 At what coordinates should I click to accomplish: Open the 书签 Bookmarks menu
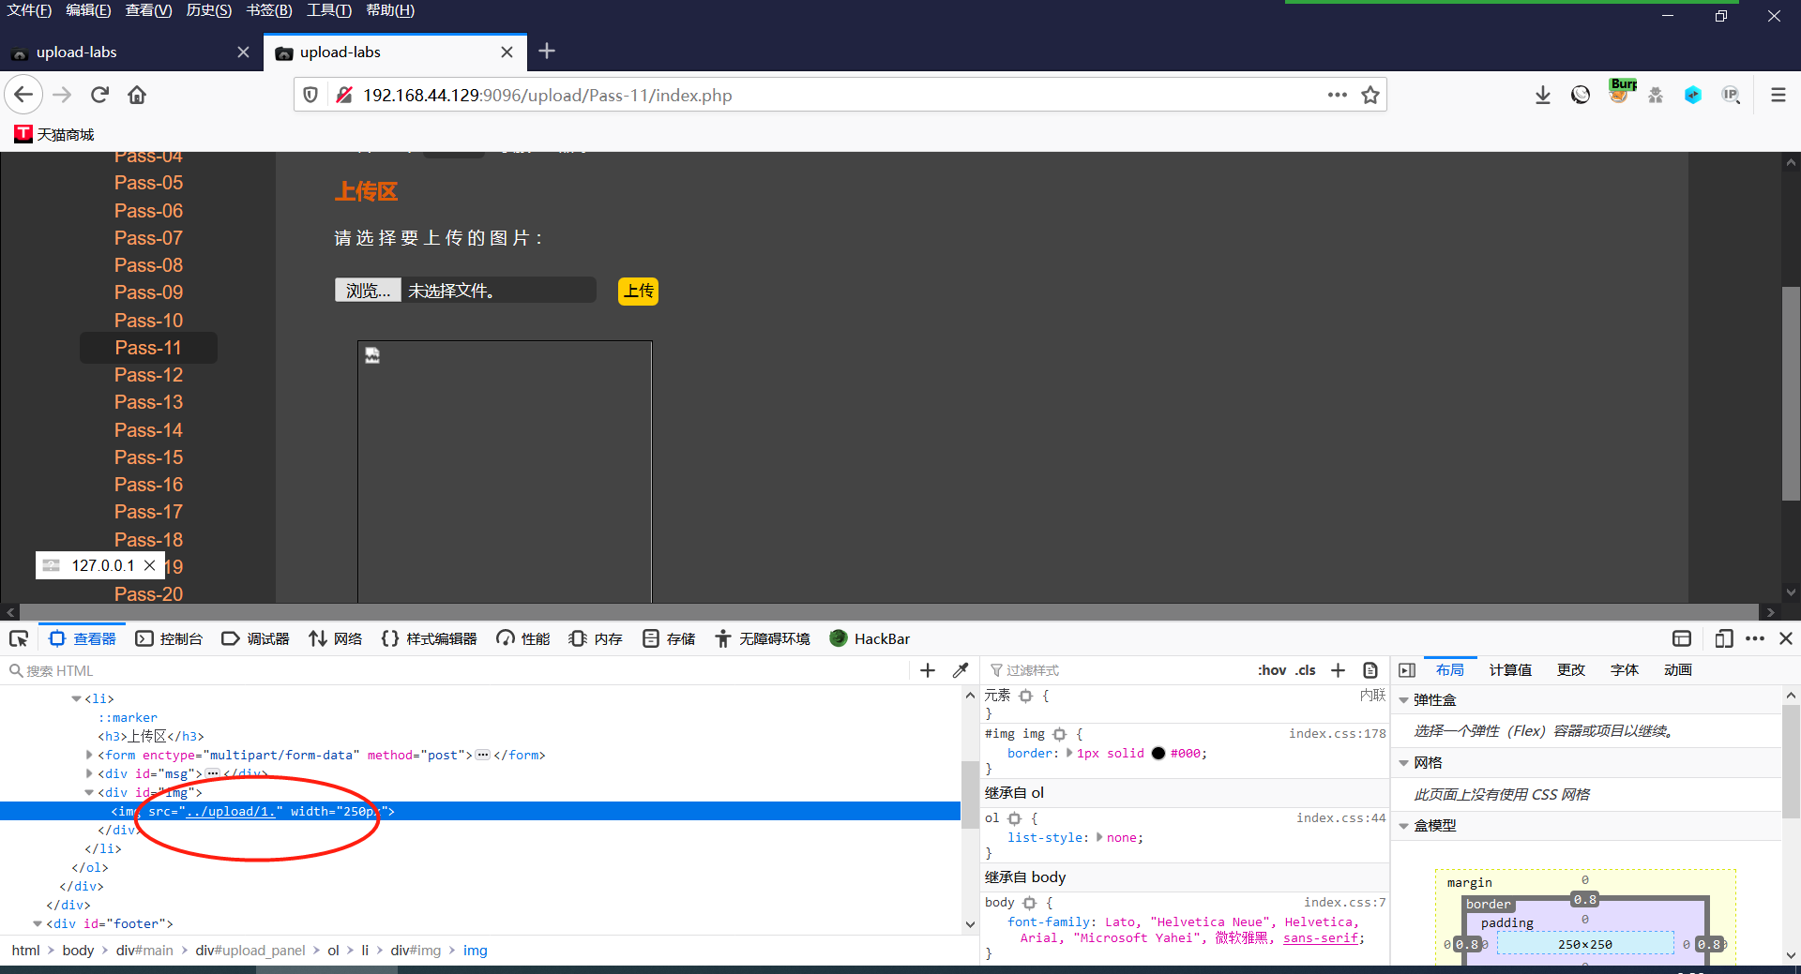[x=269, y=10]
